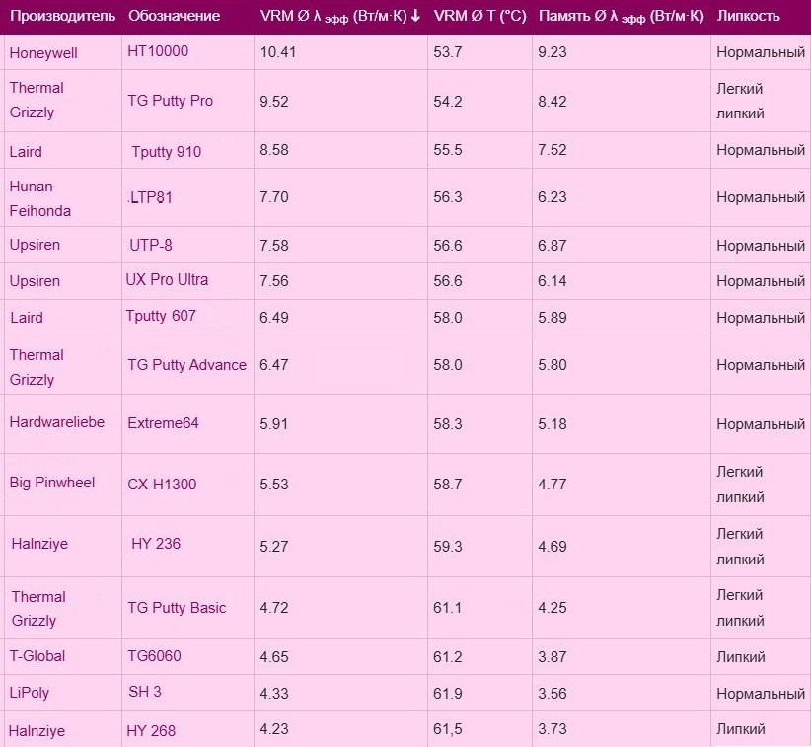Click the 58.7 temperature value
The height and width of the screenshot is (747, 811).
point(448,485)
